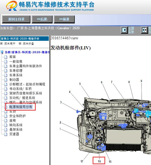Select the root node 当前:雪佛兰-科沃兹-2020
Screen dimensions: 151x165
[x=27, y=52]
